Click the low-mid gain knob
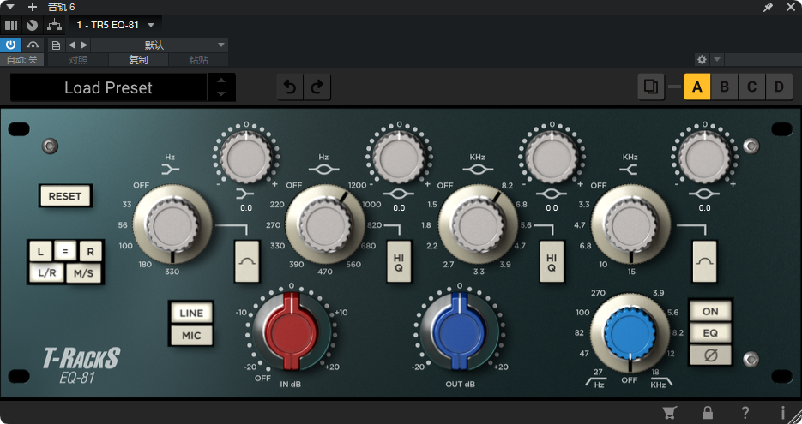The image size is (802, 424). 399,157
